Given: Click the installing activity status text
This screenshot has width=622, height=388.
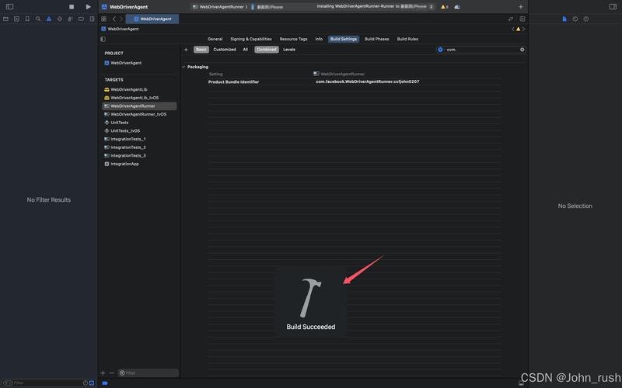Looking at the screenshot, I should coord(372,7).
